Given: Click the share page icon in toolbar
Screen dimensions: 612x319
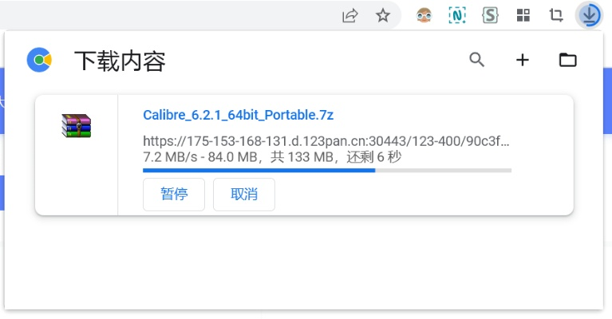Looking at the screenshot, I should pyautogui.click(x=349, y=15).
